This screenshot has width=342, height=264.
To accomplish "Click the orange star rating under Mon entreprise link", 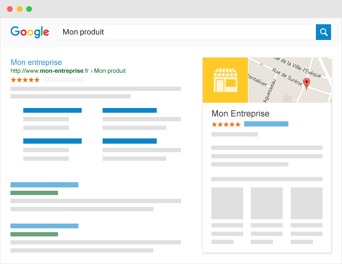I will [25, 79].
